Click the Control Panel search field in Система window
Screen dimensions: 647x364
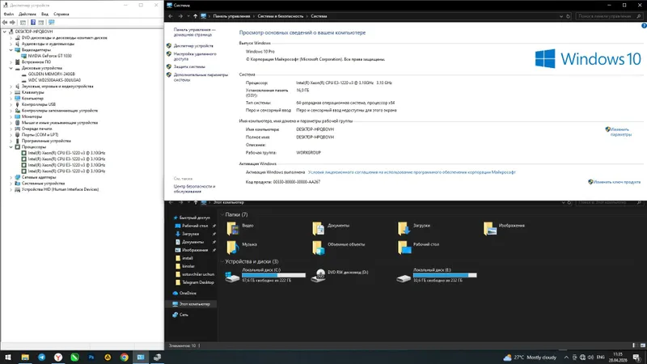(x=609, y=16)
